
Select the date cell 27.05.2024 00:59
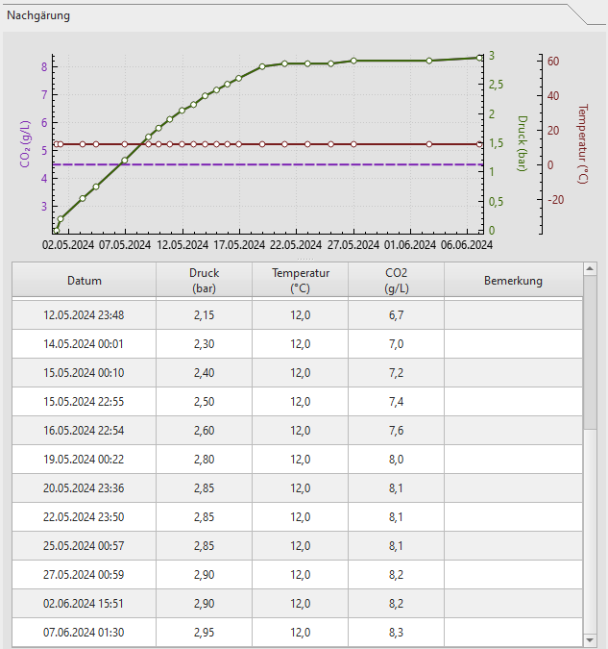click(85, 575)
